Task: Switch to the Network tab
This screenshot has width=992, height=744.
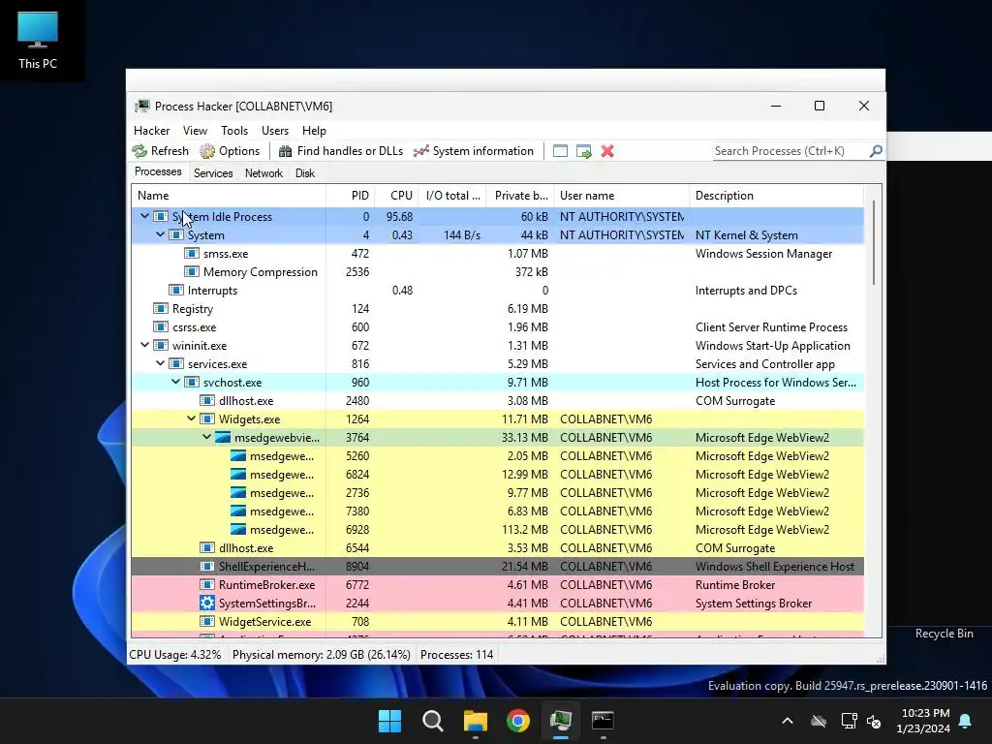Action: tap(263, 173)
